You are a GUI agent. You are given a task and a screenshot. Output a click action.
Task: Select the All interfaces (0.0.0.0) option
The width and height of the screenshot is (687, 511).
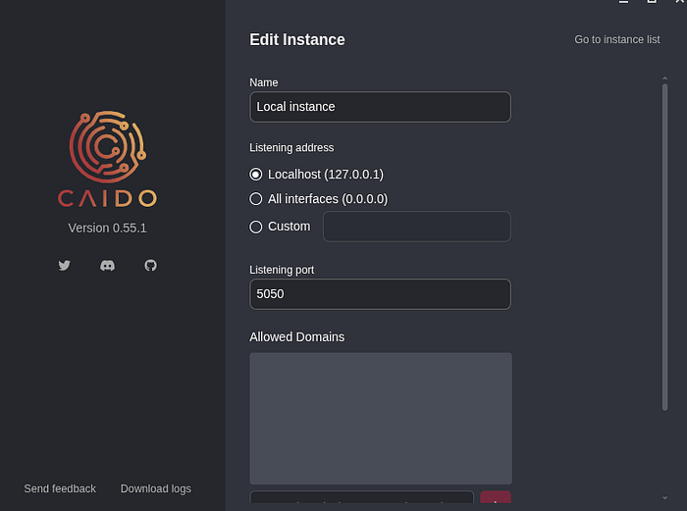click(256, 199)
